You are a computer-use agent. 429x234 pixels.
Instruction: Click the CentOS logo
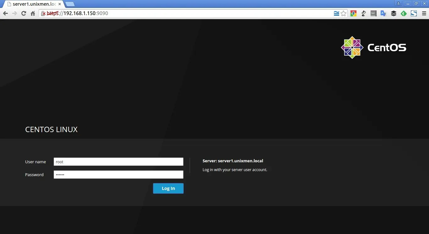click(374, 47)
